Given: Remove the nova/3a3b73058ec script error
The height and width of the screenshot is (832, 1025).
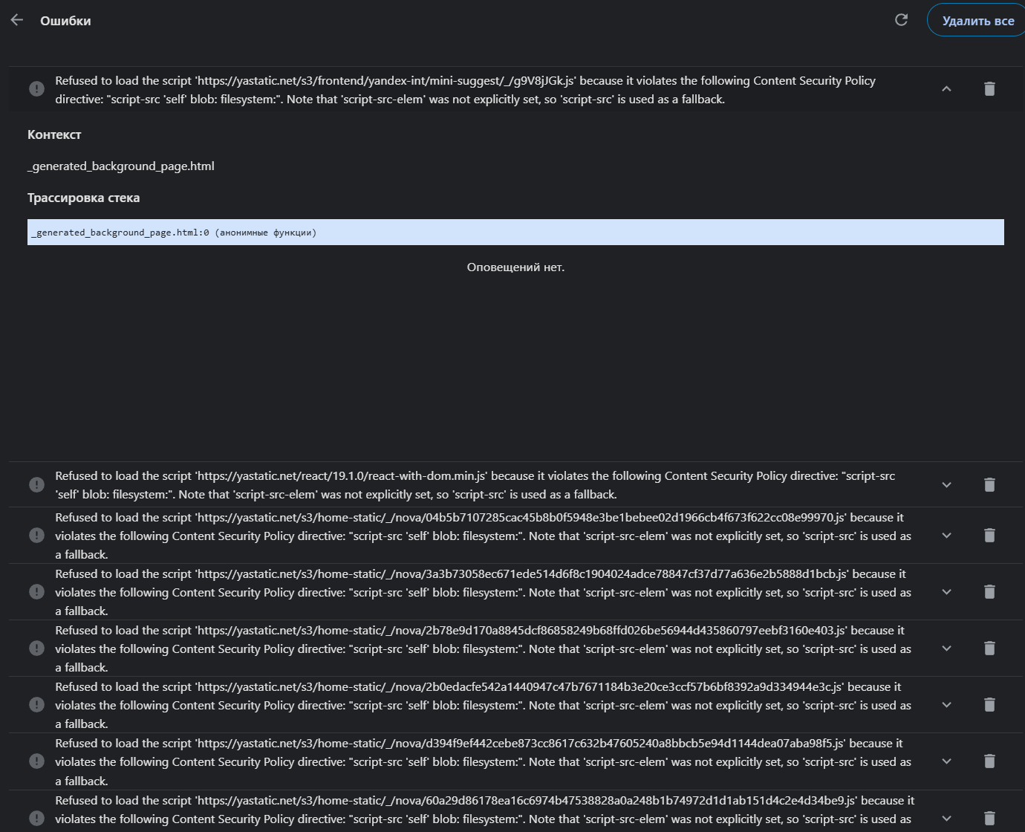Looking at the screenshot, I should [x=989, y=592].
